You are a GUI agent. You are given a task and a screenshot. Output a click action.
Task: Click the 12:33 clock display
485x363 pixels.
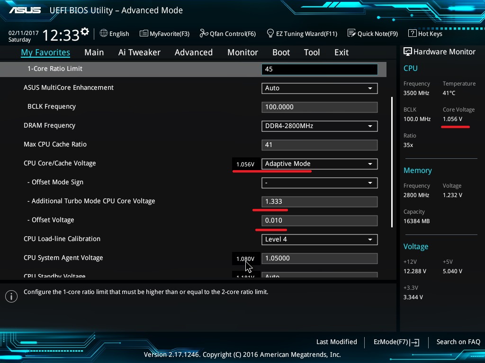pos(61,35)
